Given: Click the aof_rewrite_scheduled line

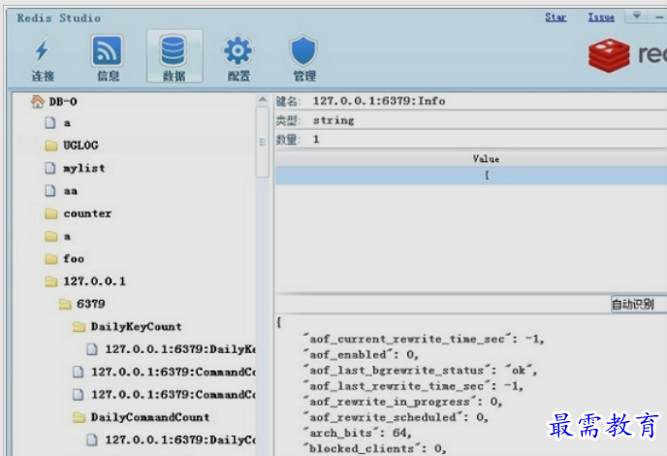Looking at the screenshot, I should click(x=396, y=417).
